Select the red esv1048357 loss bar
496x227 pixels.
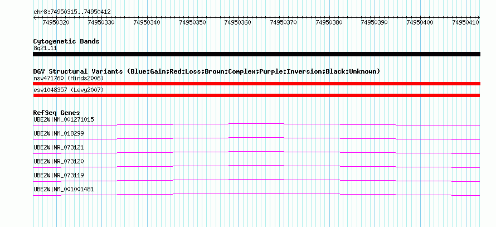point(256,95)
